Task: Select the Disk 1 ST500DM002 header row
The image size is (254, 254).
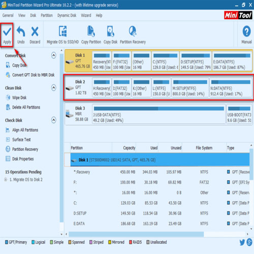Action: [160, 160]
